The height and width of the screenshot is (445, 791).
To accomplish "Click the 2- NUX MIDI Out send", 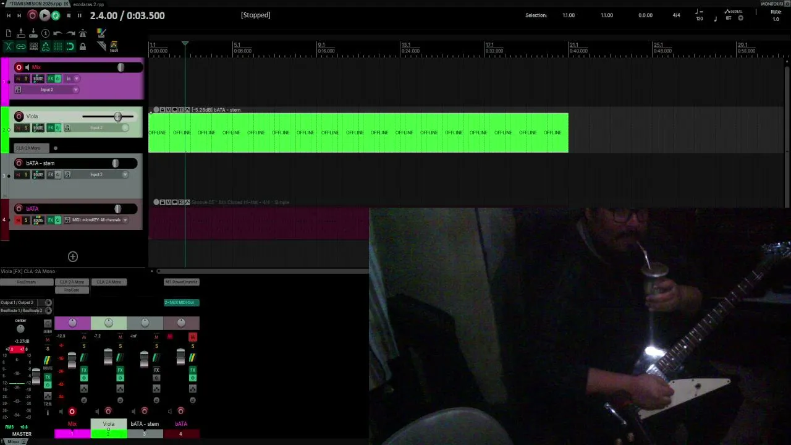I will (182, 302).
